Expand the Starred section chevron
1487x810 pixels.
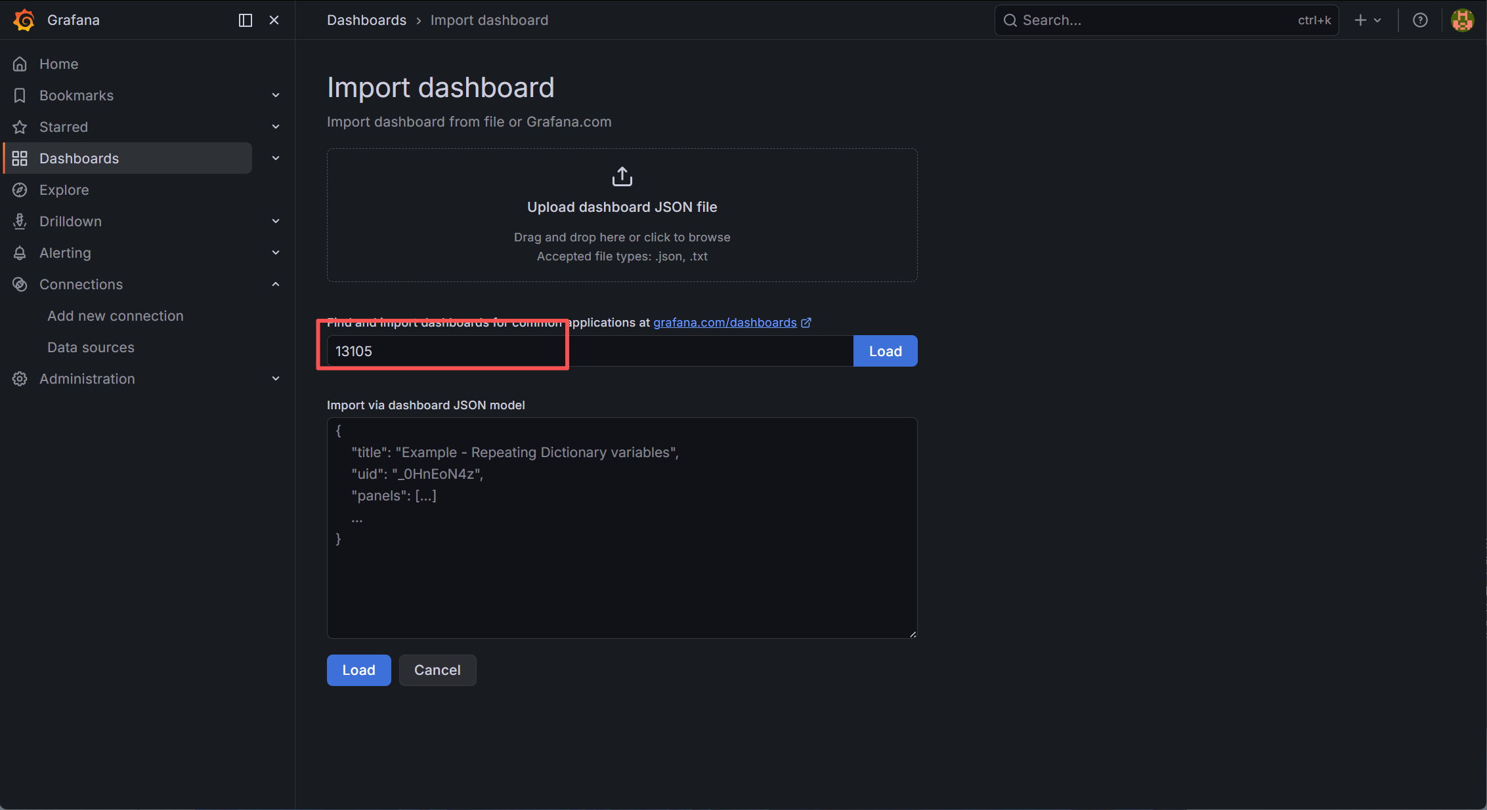tap(276, 127)
